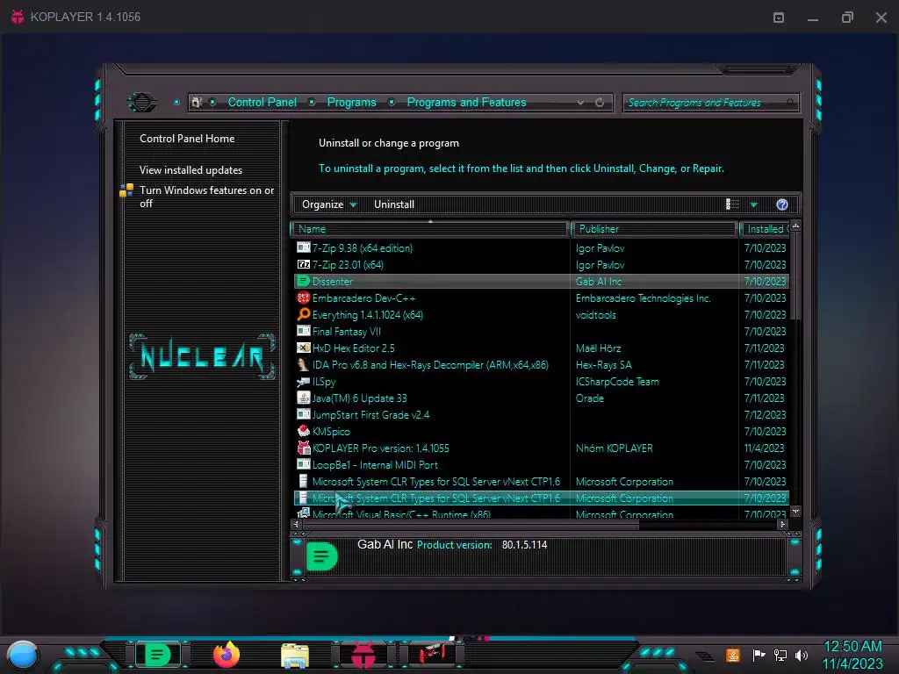Image resolution: width=899 pixels, height=674 pixels.
Task: Select JumpStart First Grade v2.4 row
Action: pos(541,414)
